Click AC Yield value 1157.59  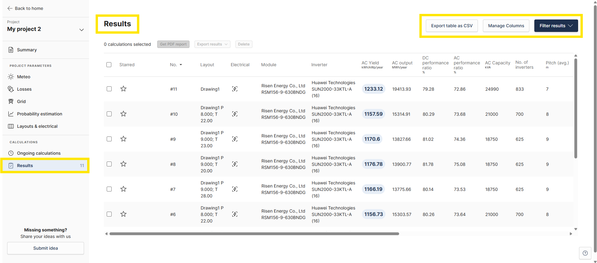coord(373,114)
